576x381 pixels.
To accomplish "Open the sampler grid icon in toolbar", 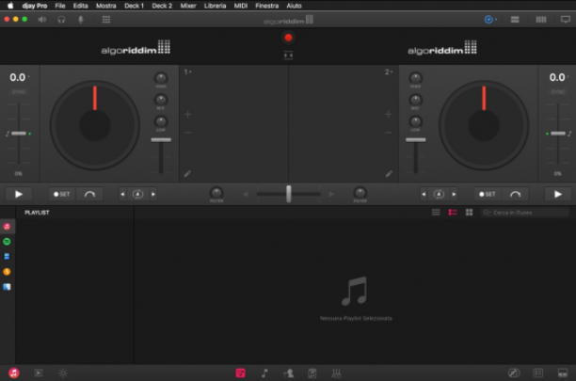I will [x=106, y=20].
